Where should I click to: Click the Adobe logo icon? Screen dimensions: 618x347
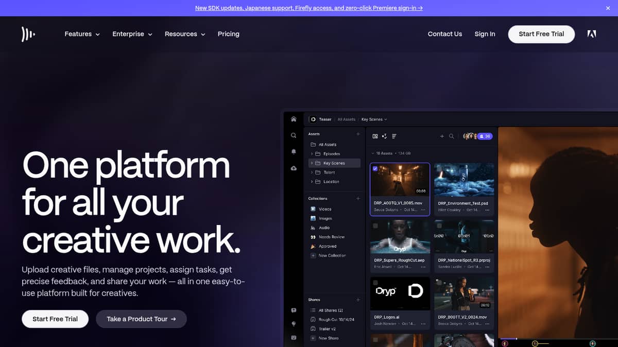(x=592, y=34)
